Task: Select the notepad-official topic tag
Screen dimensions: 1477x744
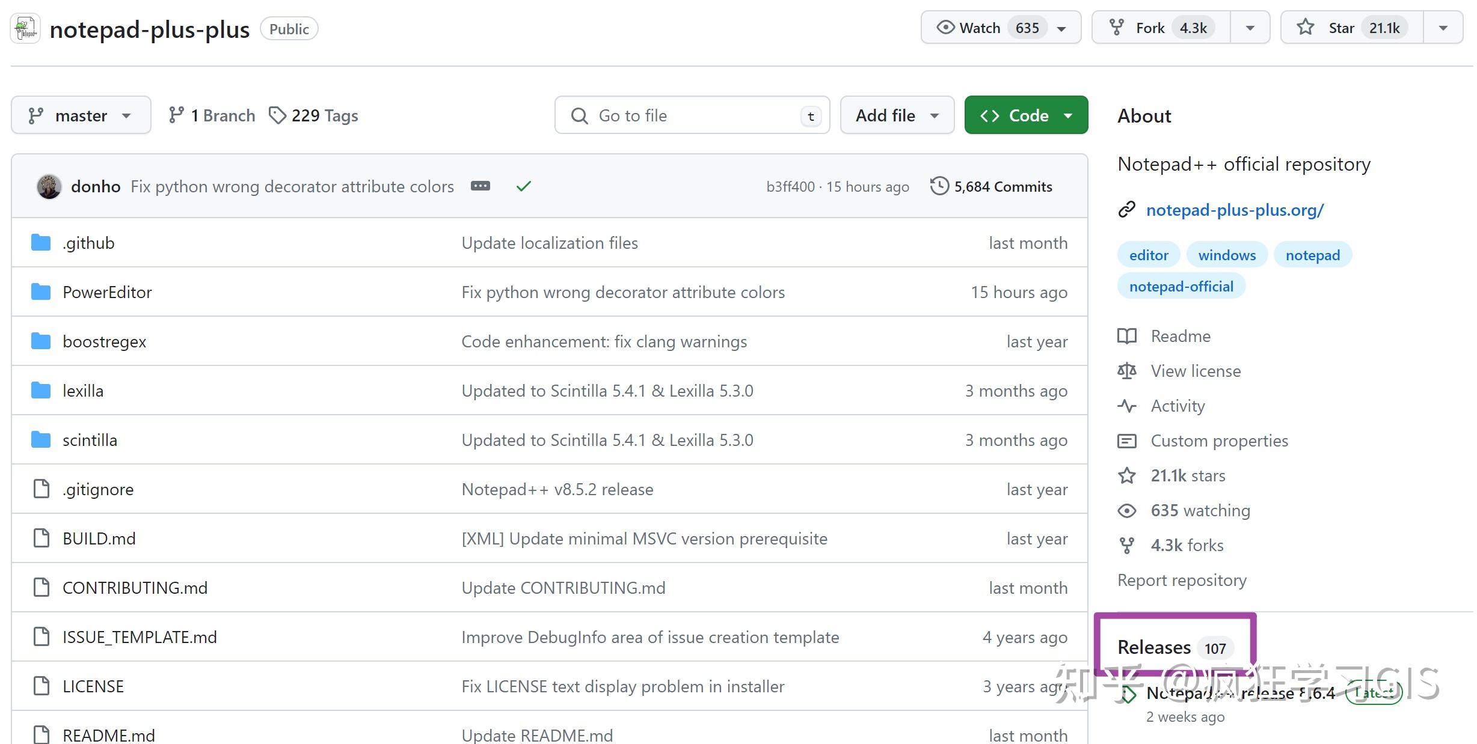Action: (1181, 287)
